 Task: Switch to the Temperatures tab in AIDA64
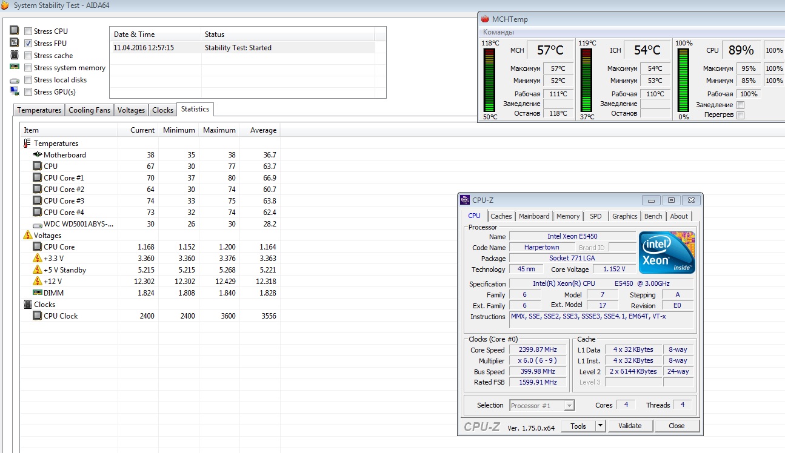pos(39,110)
